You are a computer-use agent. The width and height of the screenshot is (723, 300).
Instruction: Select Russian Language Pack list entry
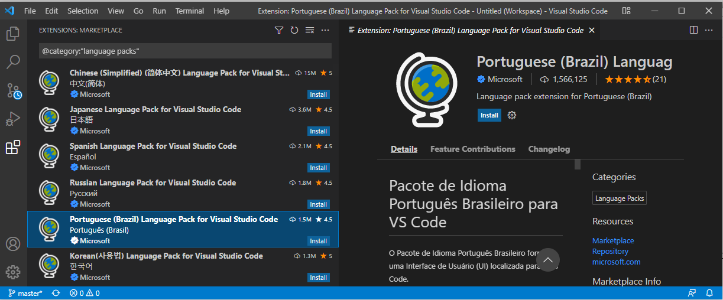(183, 193)
